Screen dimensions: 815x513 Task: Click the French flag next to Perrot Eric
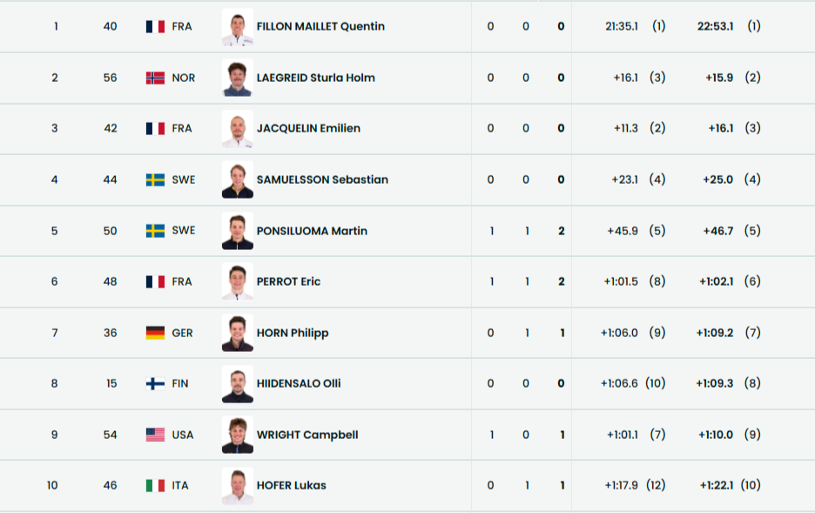point(155,281)
